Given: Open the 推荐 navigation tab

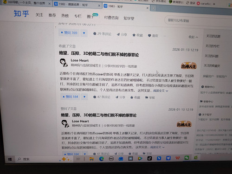Looking at the screenshot, I should point(52,15).
